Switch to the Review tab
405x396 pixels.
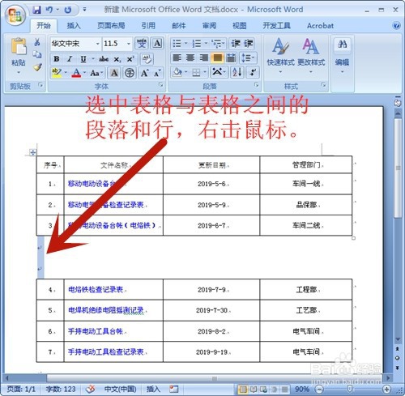[x=209, y=26]
